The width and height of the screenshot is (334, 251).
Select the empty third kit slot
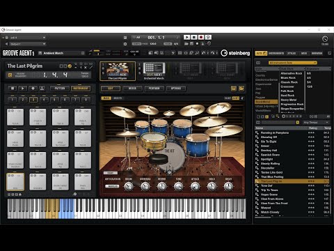(190, 71)
